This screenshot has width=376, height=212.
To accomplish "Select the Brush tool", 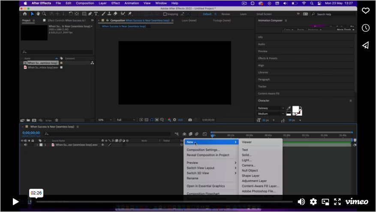I will (x=103, y=14).
